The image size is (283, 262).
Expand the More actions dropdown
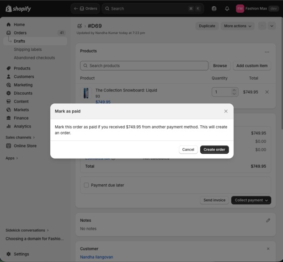(237, 26)
